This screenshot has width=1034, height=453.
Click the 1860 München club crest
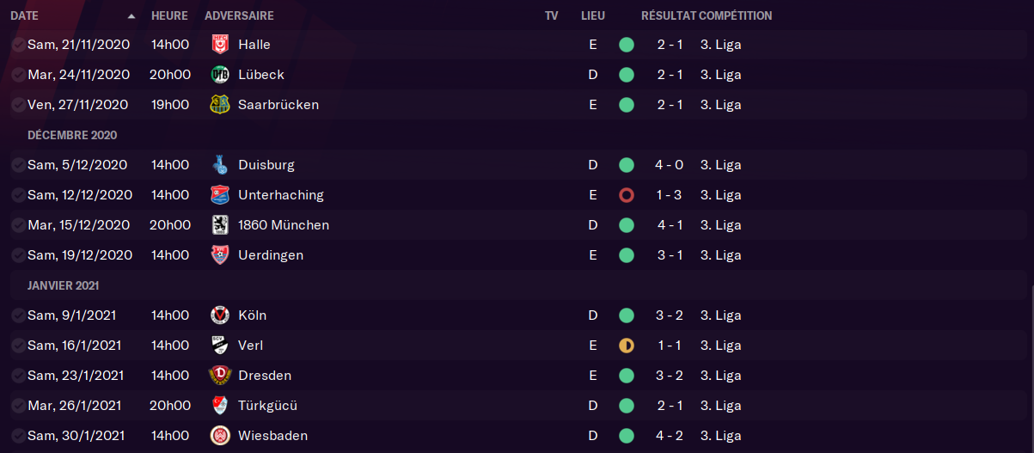pos(220,225)
